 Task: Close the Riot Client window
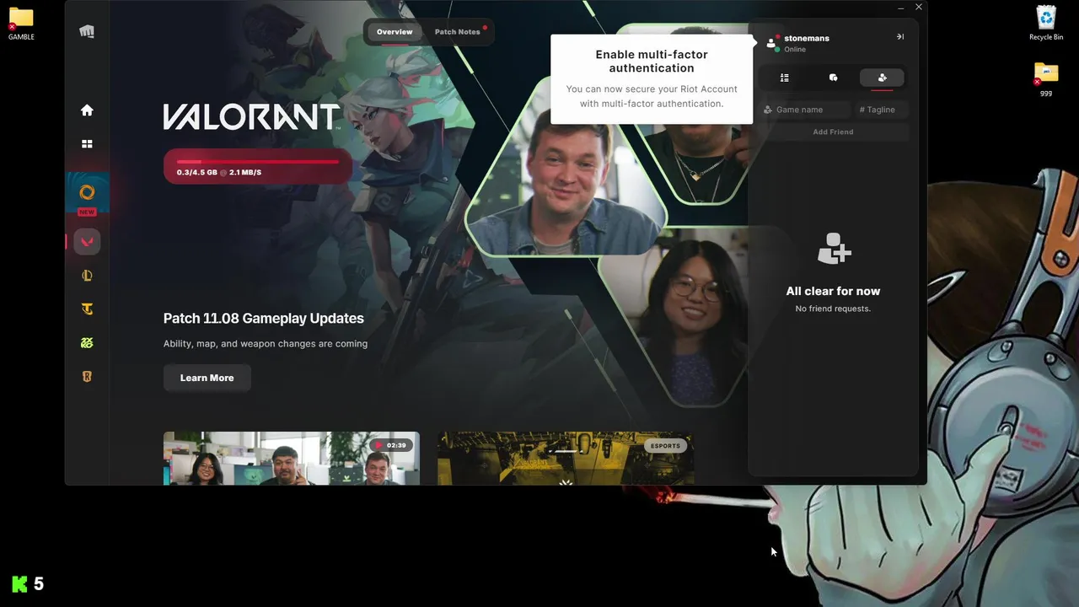[x=919, y=7]
